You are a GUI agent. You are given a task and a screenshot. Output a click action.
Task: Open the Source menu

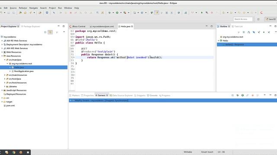click(13, 8)
